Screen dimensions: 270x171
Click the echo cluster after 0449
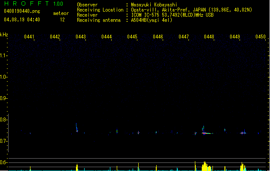243,133
